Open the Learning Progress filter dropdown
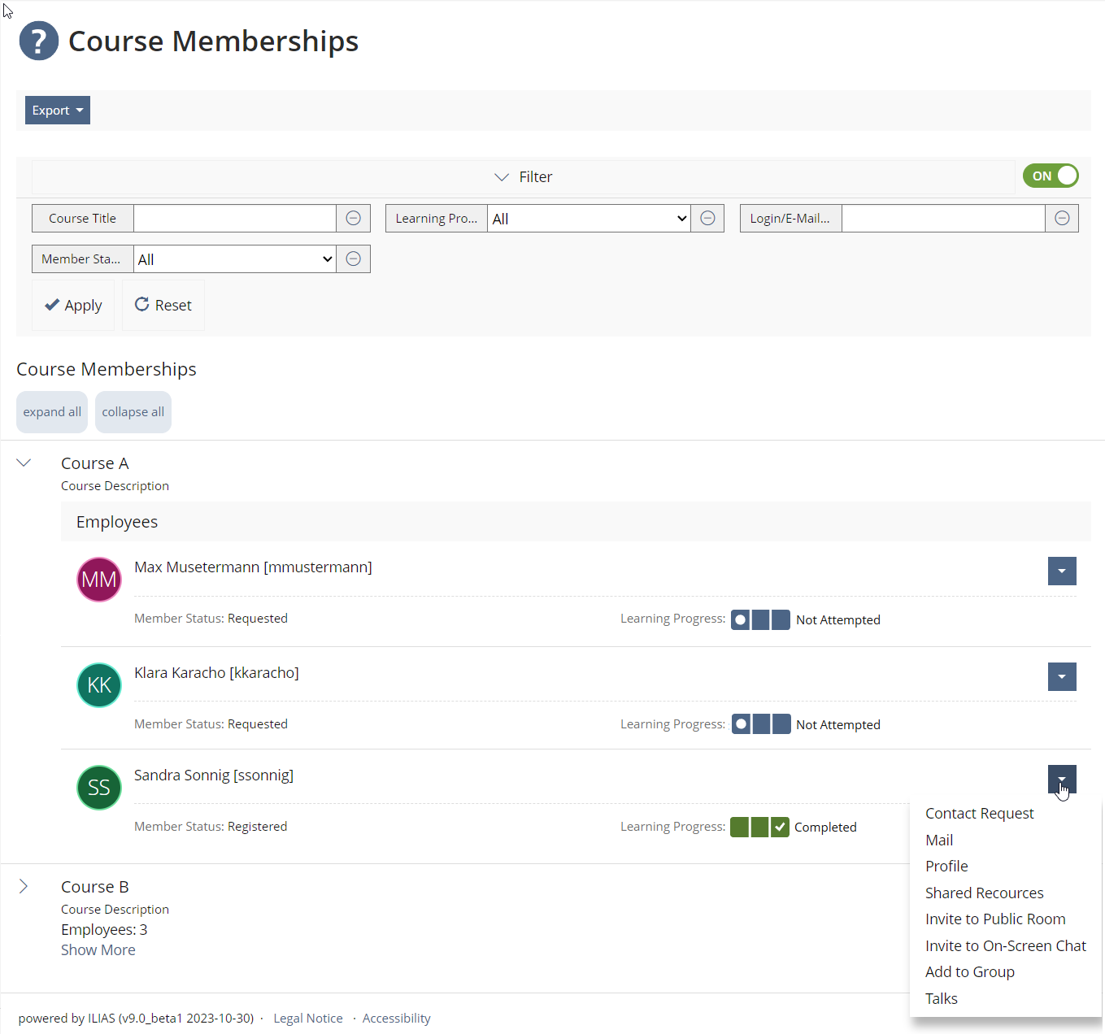Screen dimensions: 1105x1034 pyautogui.click(x=589, y=219)
